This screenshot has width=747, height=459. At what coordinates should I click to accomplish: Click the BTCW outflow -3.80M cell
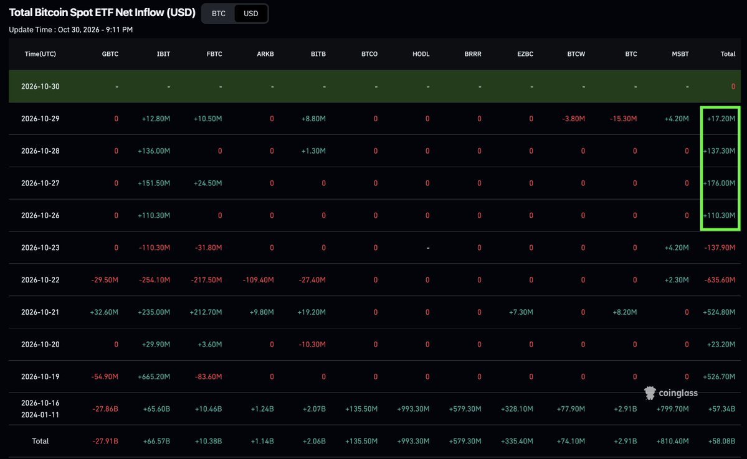pos(573,118)
